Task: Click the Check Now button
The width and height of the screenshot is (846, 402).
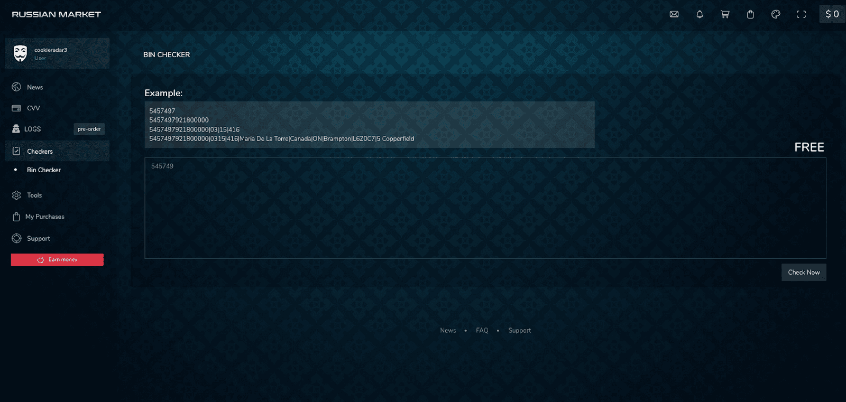Action: pos(804,273)
